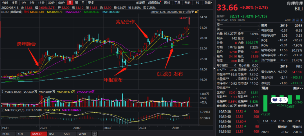The image size is (304, 136).
Task: Select the 30分 period tab
Action: tap(51, 3)
